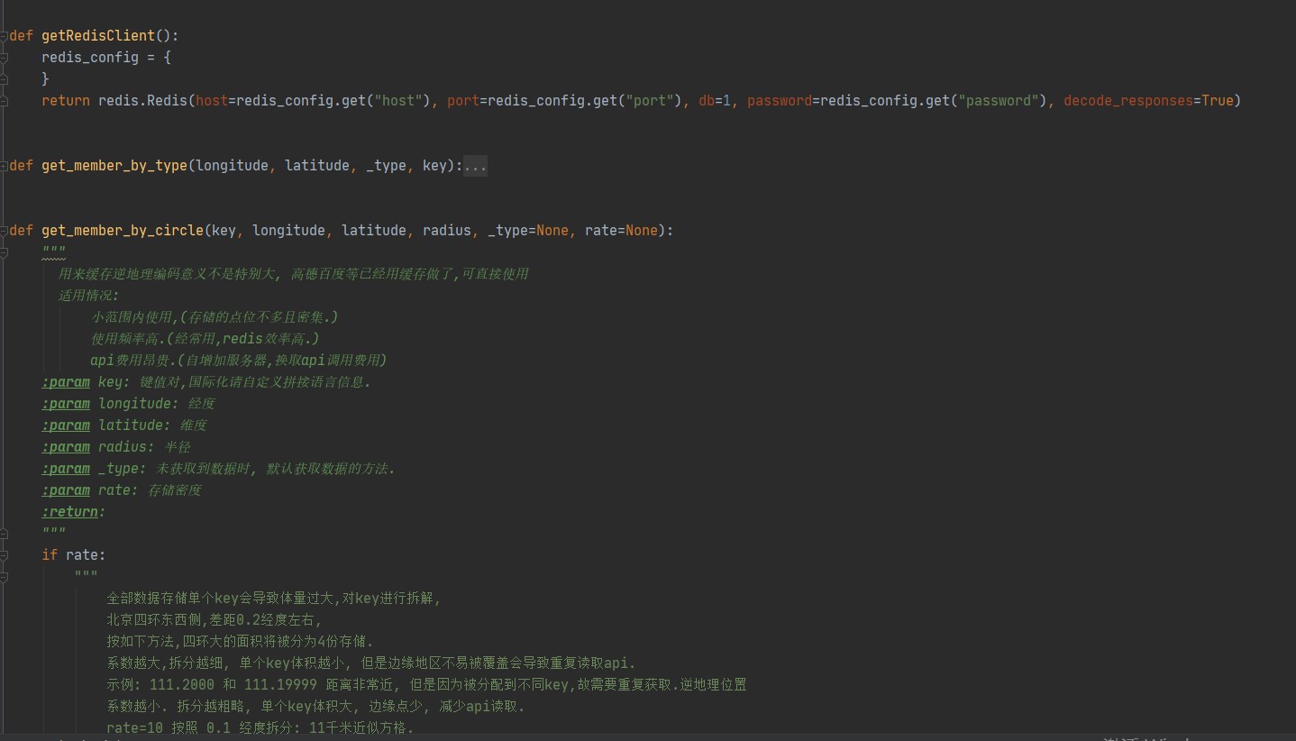Collapse the 'if rate:' block fold marker
The width and height of the screenshot is (1296, 741).
pos(5,555)
